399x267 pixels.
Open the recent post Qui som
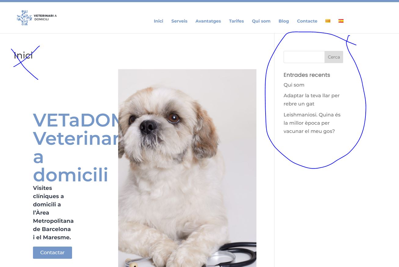click(294, 85)
